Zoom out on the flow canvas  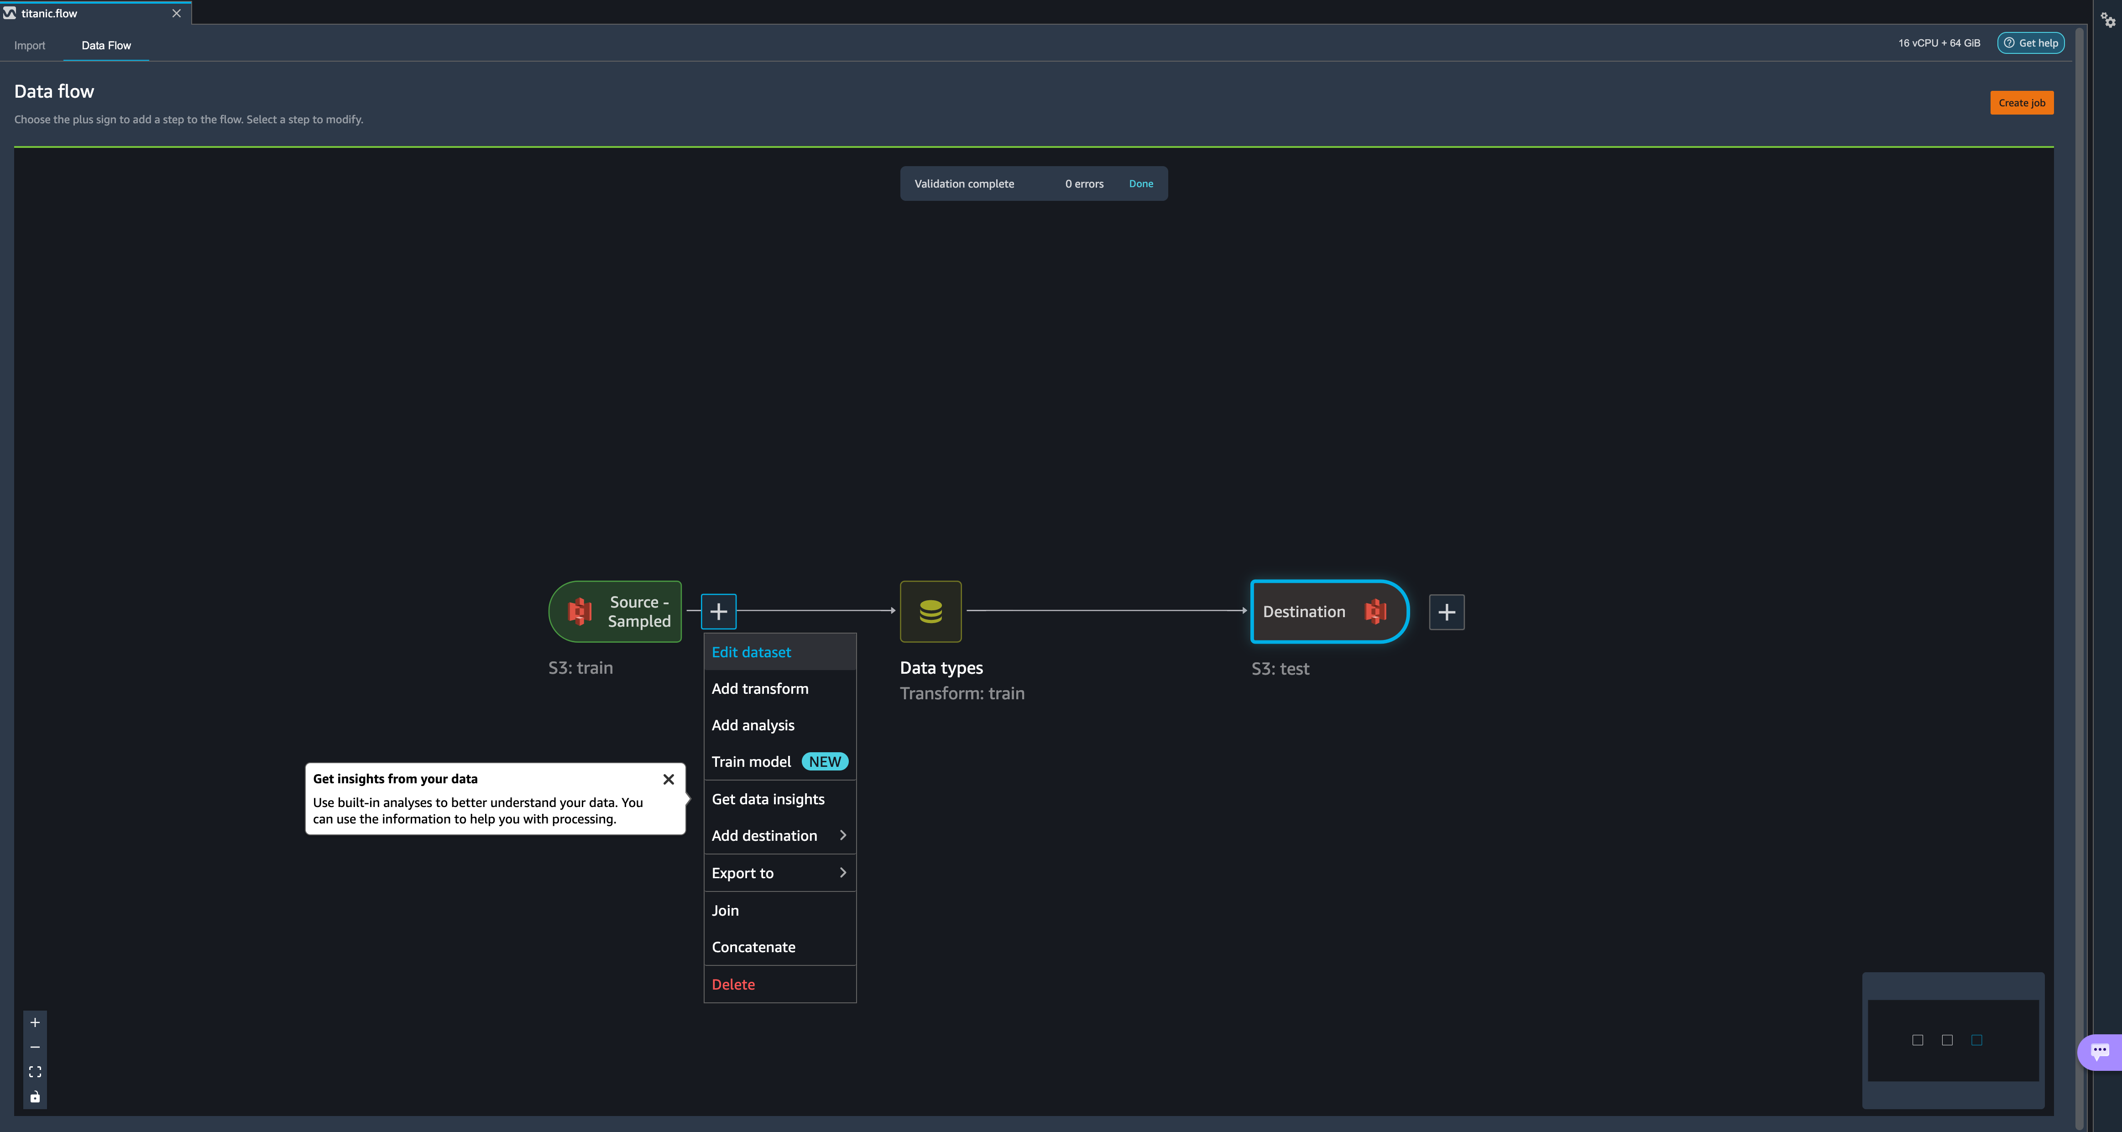[35, 1047]
